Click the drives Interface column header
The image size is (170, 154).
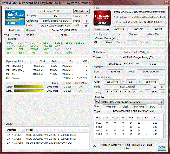[x=15, y=130]
